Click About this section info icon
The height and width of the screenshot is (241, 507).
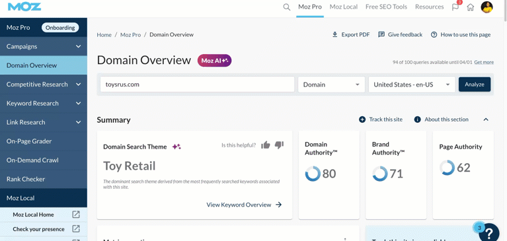point(418,120)
